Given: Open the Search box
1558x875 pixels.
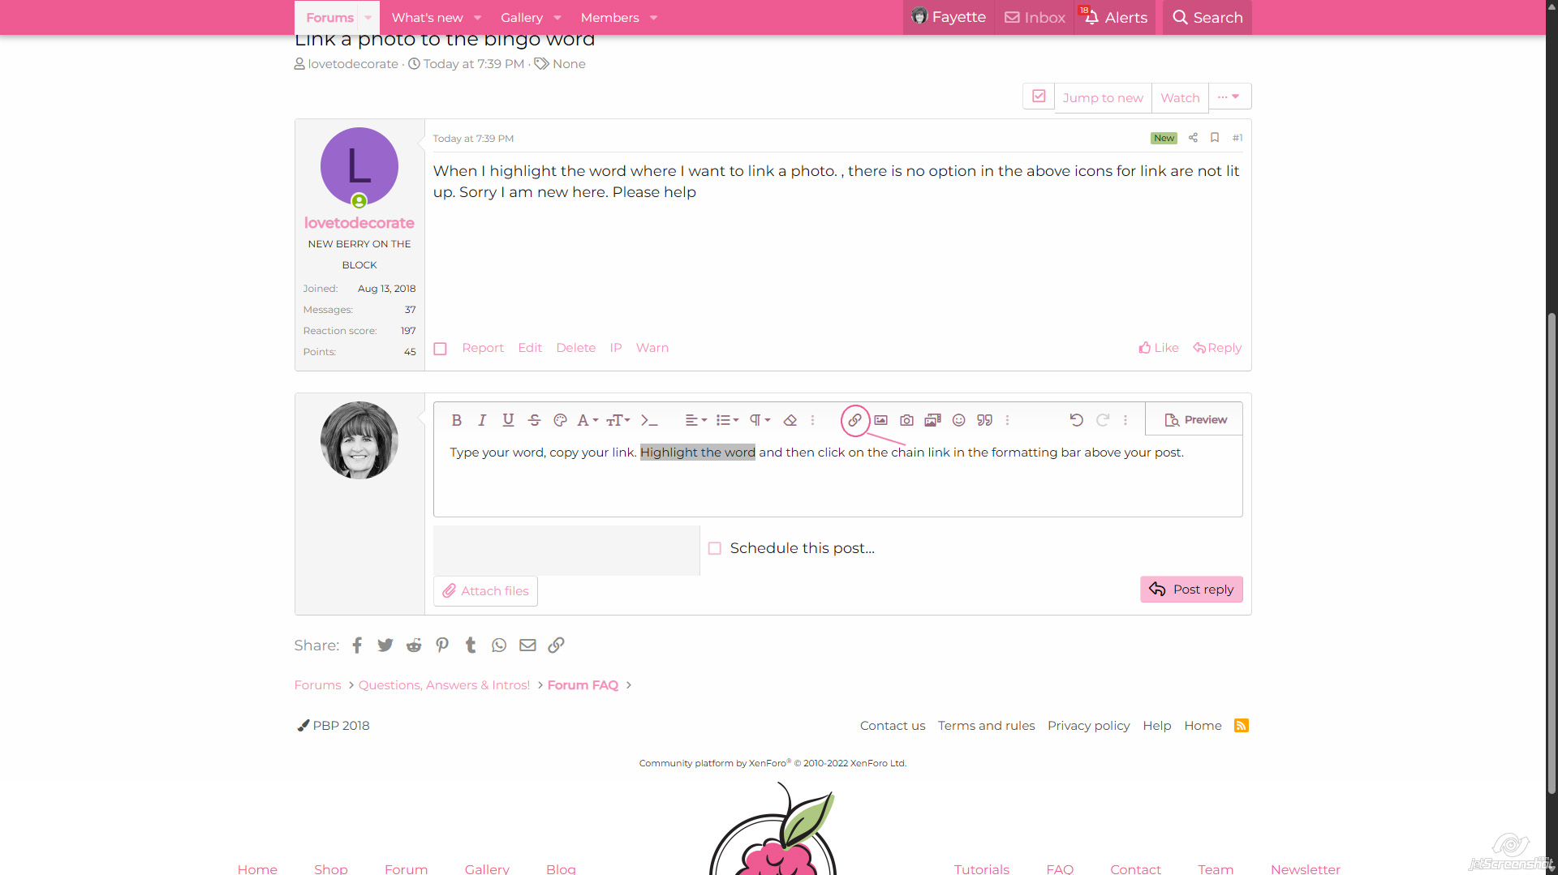Looking at the screenshot, I should (1207, 17).
